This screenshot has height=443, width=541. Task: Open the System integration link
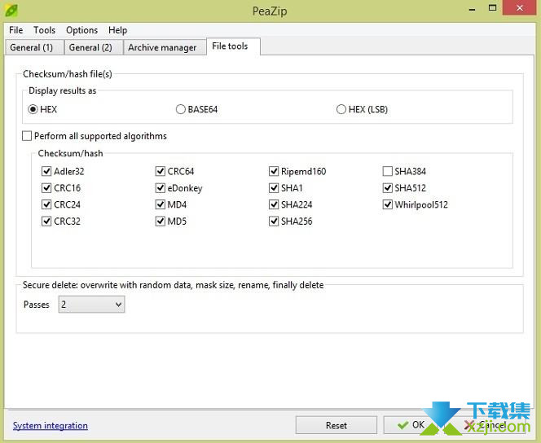(51, 425)
